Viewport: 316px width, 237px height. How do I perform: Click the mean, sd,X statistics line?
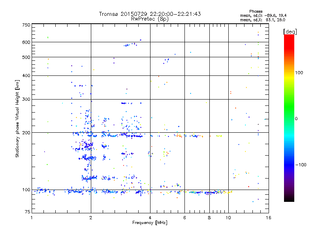263,19
